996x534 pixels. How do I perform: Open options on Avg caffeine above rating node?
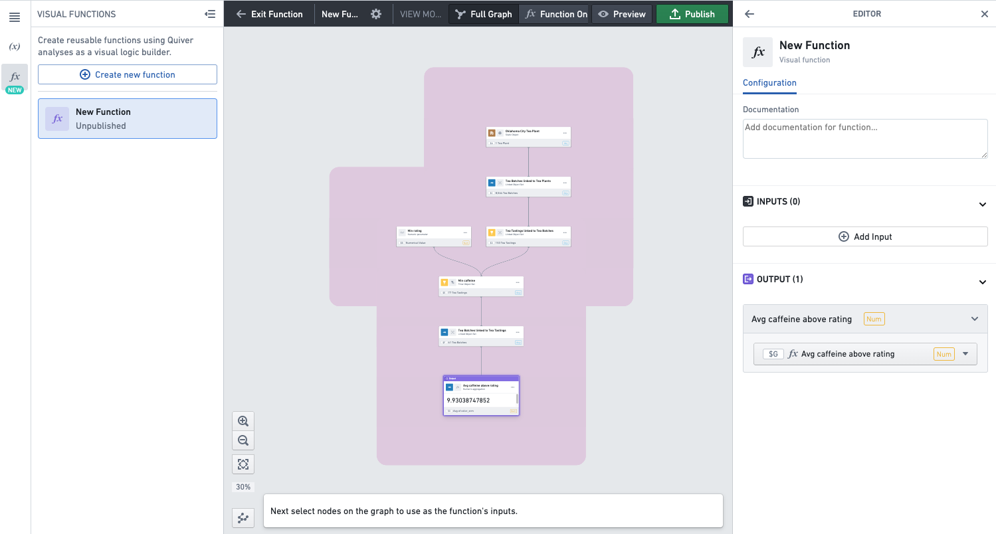(x=513, y=387)
